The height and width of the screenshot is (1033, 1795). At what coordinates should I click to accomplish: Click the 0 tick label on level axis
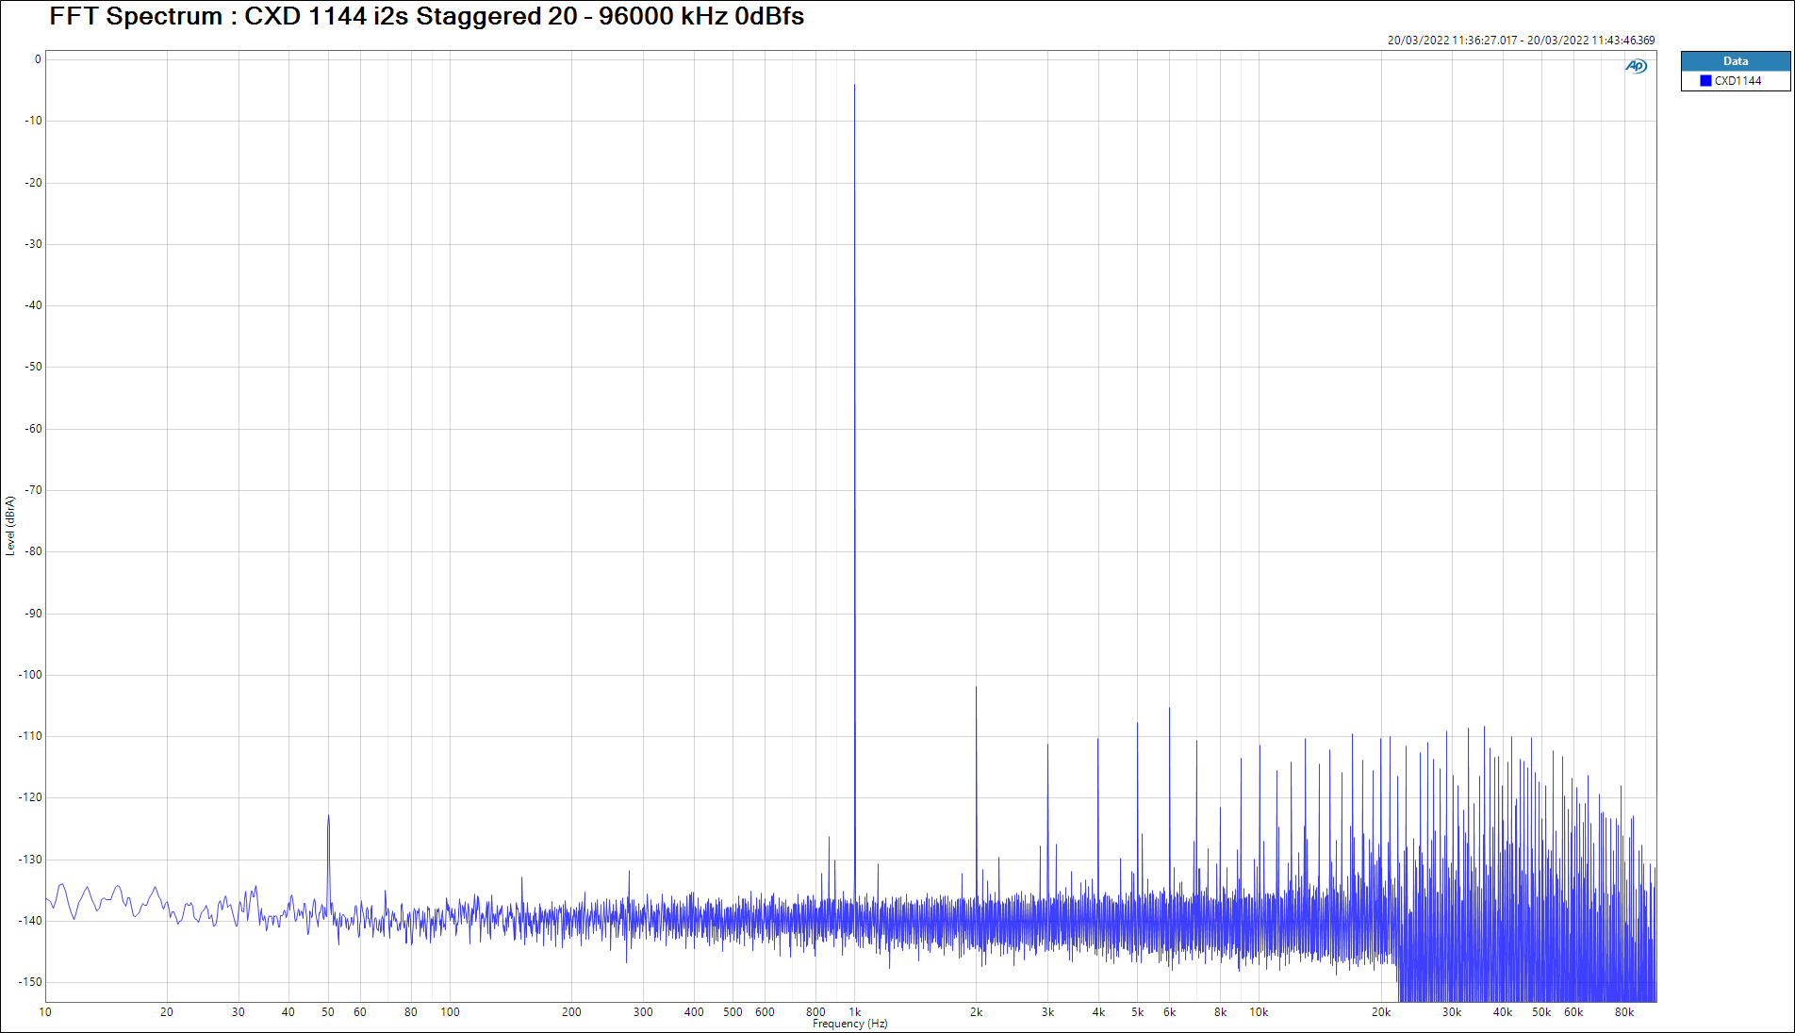point(38,59)
